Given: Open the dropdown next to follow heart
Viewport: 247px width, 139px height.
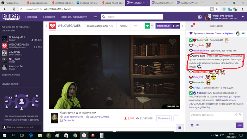Looking at the screenshot, I should point(152,26).
